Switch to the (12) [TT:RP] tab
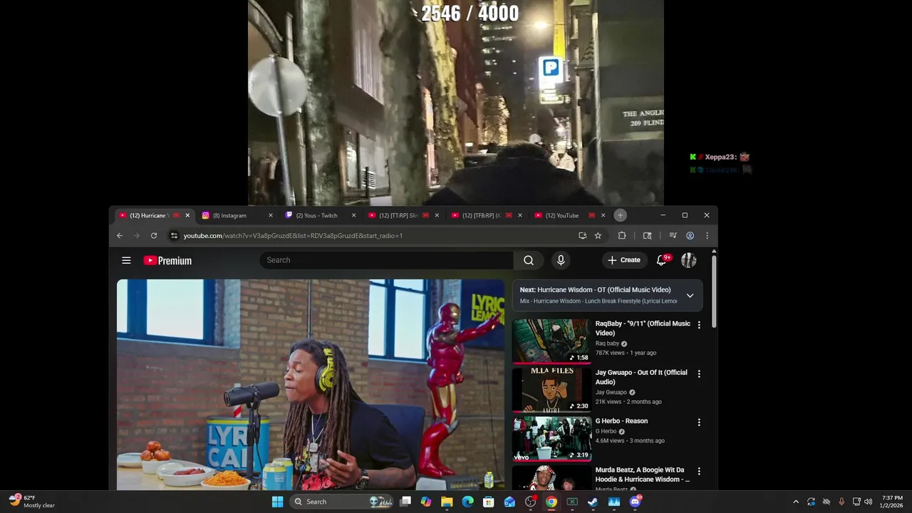912x513 pixels. [x=399, y=215]
